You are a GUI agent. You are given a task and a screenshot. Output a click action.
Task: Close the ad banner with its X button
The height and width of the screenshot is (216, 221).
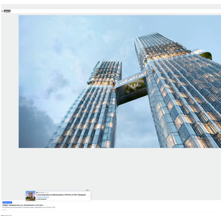coord(87,190)
